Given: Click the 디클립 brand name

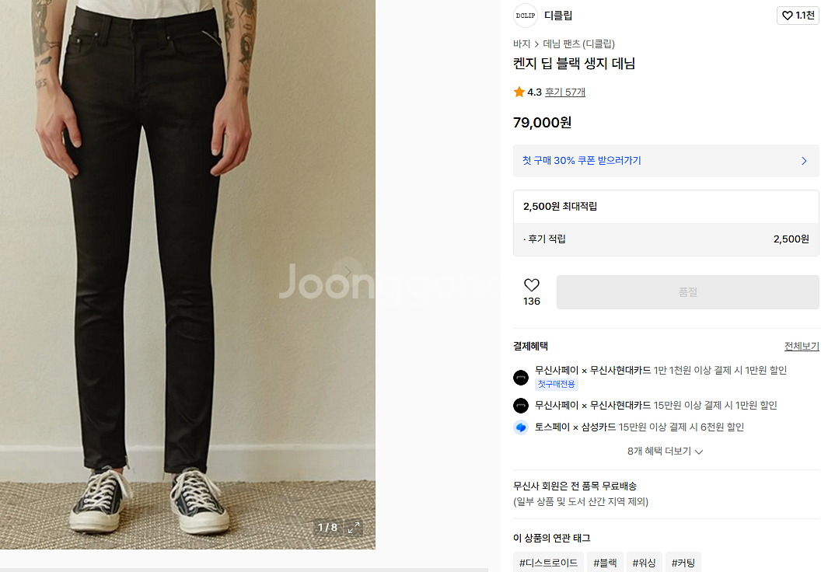Looking at the screenshot, I should (x=558, y=16).
